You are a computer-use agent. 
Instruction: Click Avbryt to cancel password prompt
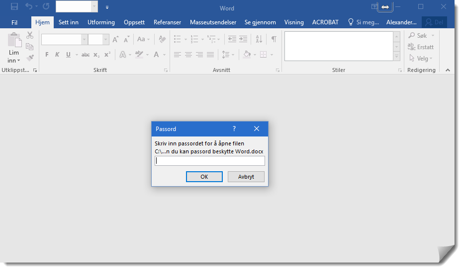tap(246, 177)
